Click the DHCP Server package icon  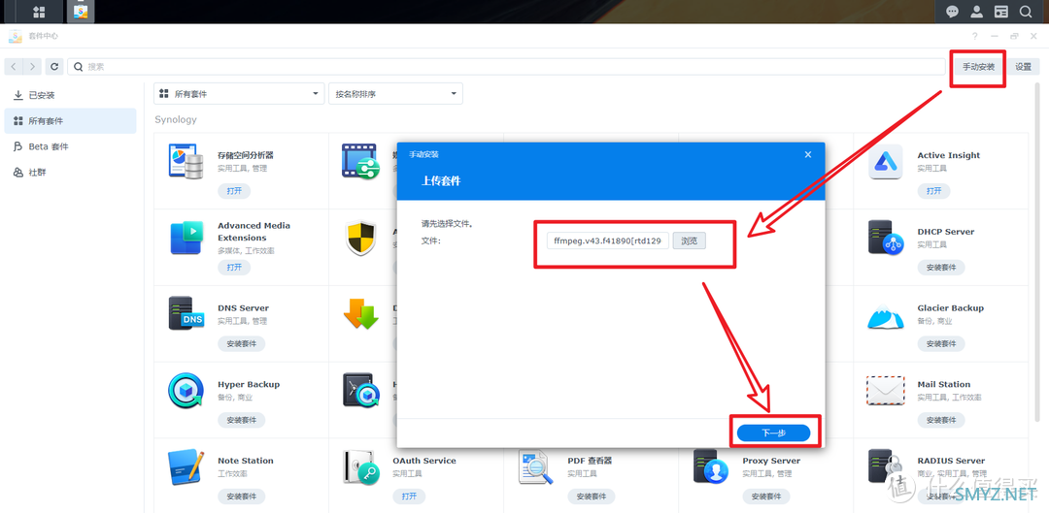(886, 238)
